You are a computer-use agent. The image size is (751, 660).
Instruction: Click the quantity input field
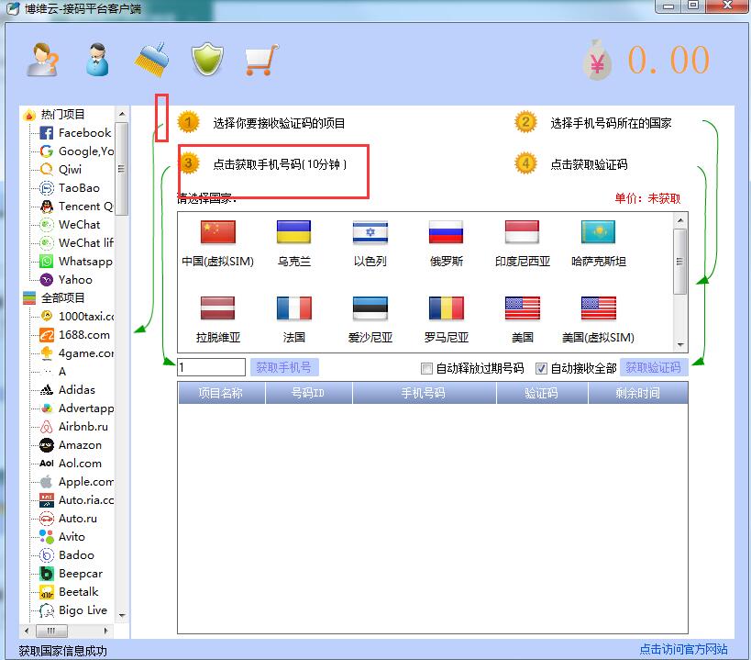211,367
